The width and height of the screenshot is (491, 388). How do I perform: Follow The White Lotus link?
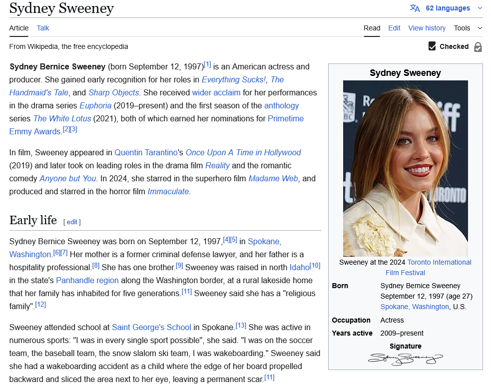click(x=62, y=119)
